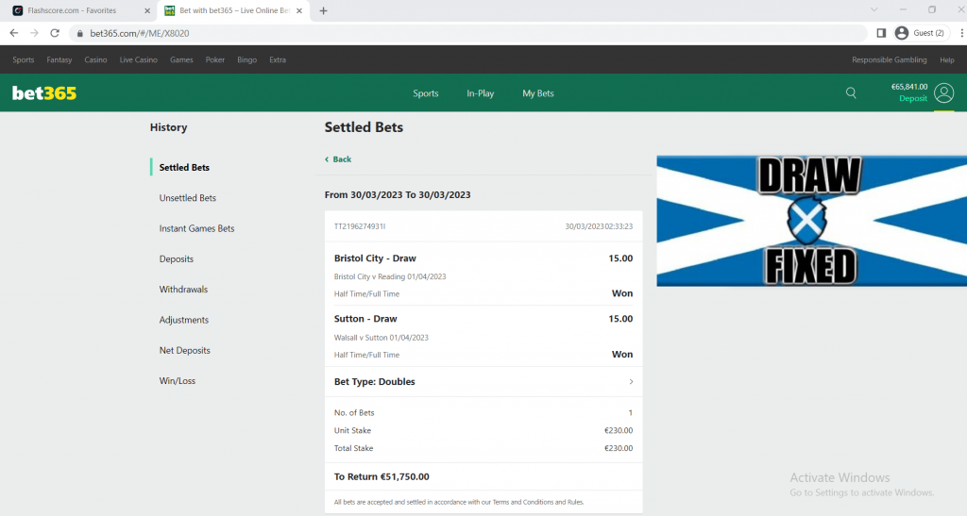967x516 pixels.
Task: Select My Bets in the header
Action: (x=538, y=93)
